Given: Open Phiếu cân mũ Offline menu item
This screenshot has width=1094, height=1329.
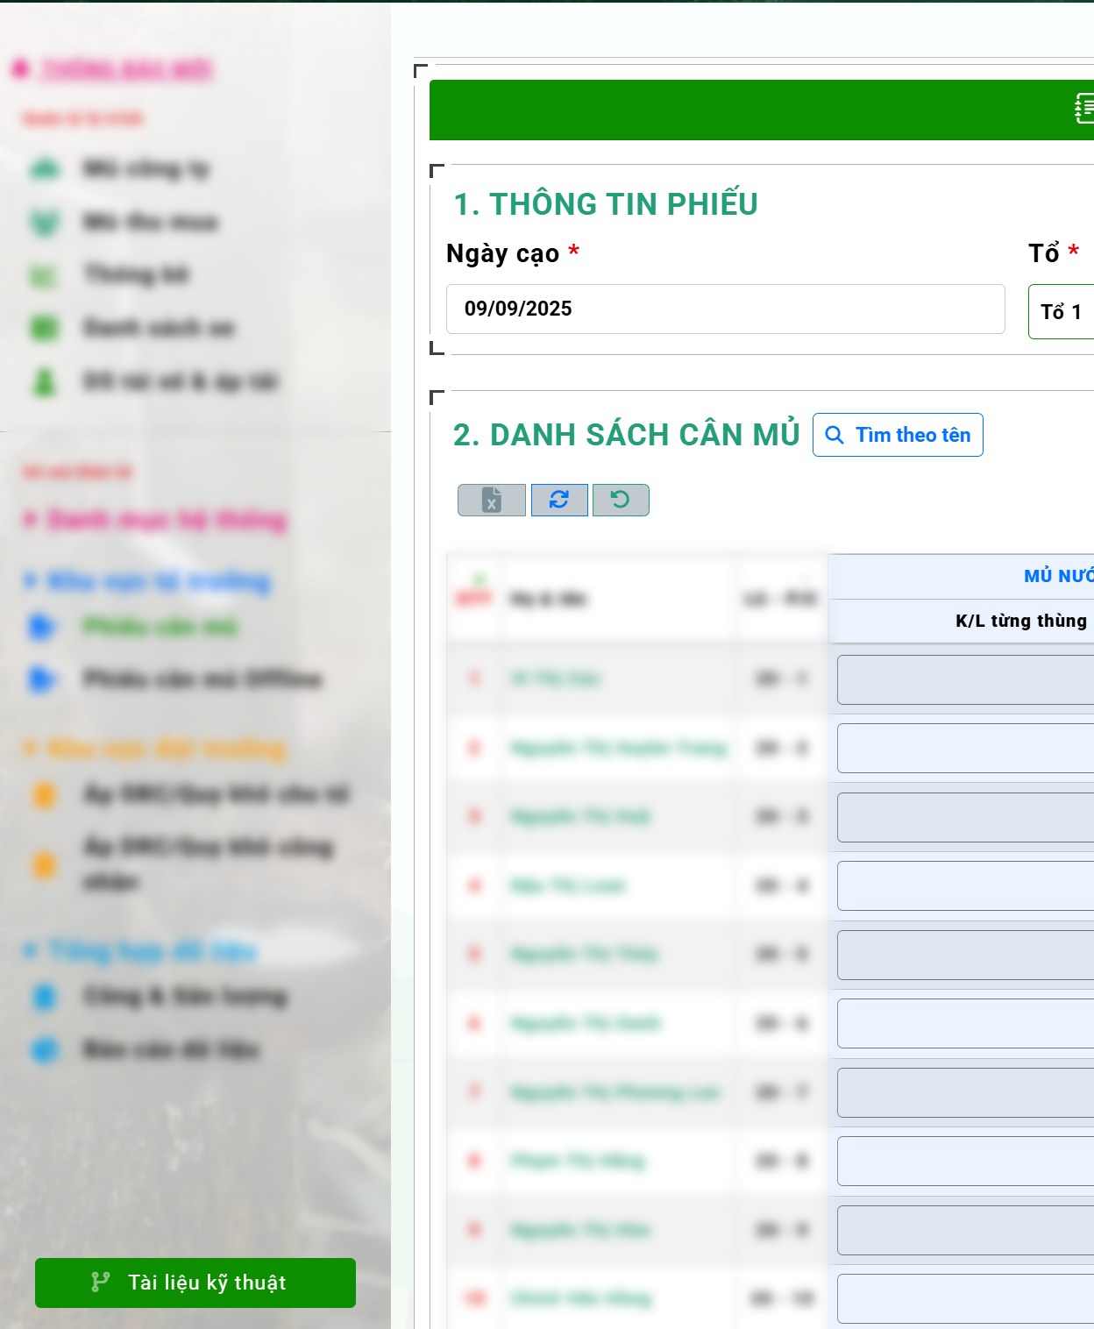Looking at the screenshot, I should pos(202,679).
